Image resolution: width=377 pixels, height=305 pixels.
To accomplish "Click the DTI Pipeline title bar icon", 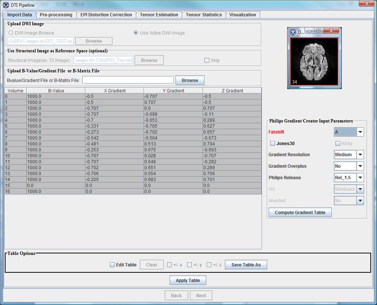I will (6, 5).
